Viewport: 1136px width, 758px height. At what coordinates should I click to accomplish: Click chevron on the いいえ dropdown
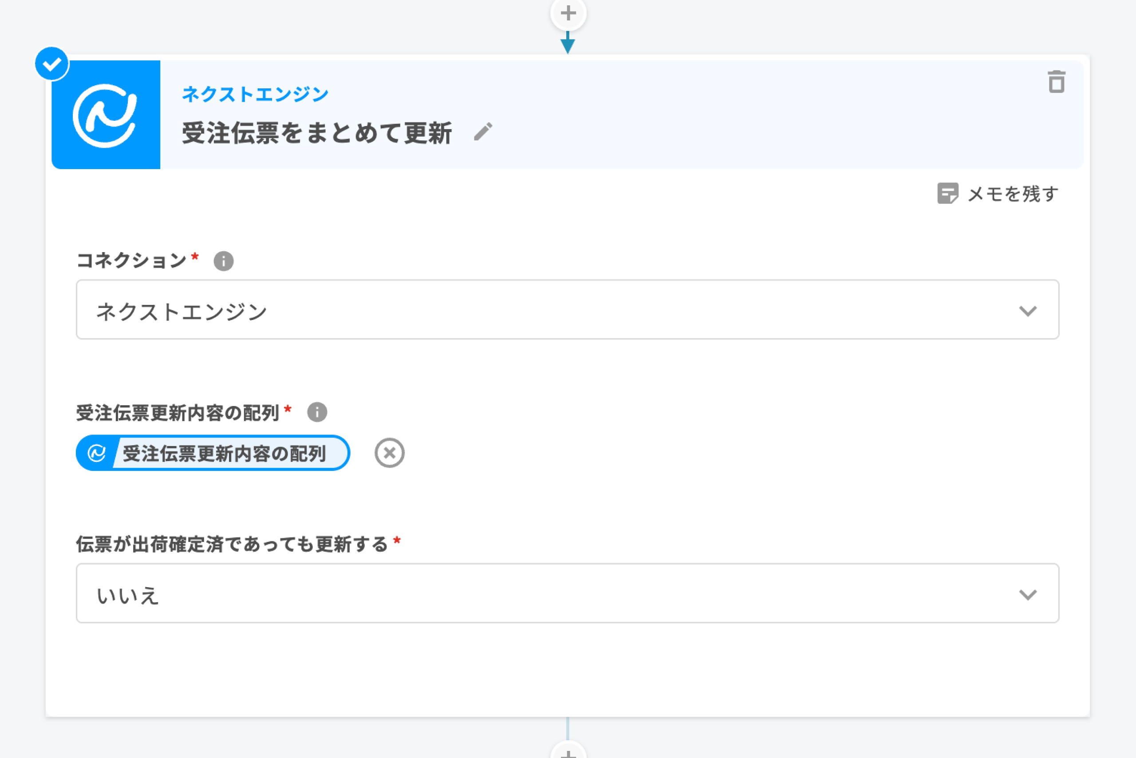point(1027,595)
